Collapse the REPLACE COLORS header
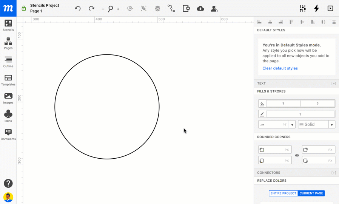The width and height of the screenshot is (339, 204). [x=296, y=181]
